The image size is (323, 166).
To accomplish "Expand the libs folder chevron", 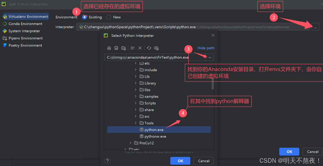I will tap(136, 90).
